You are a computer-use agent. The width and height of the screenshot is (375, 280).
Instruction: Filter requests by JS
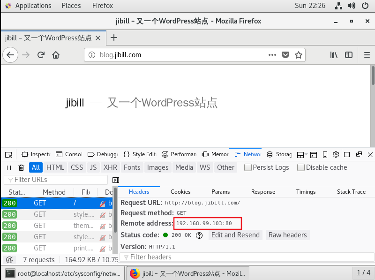point(93,167)
